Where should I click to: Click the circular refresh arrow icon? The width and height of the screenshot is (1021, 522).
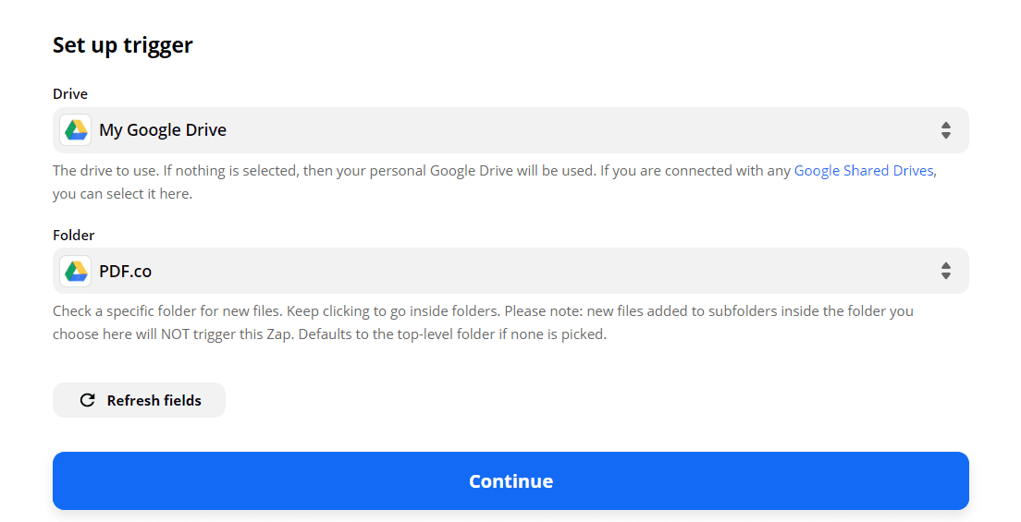click(x=88, y=400)
